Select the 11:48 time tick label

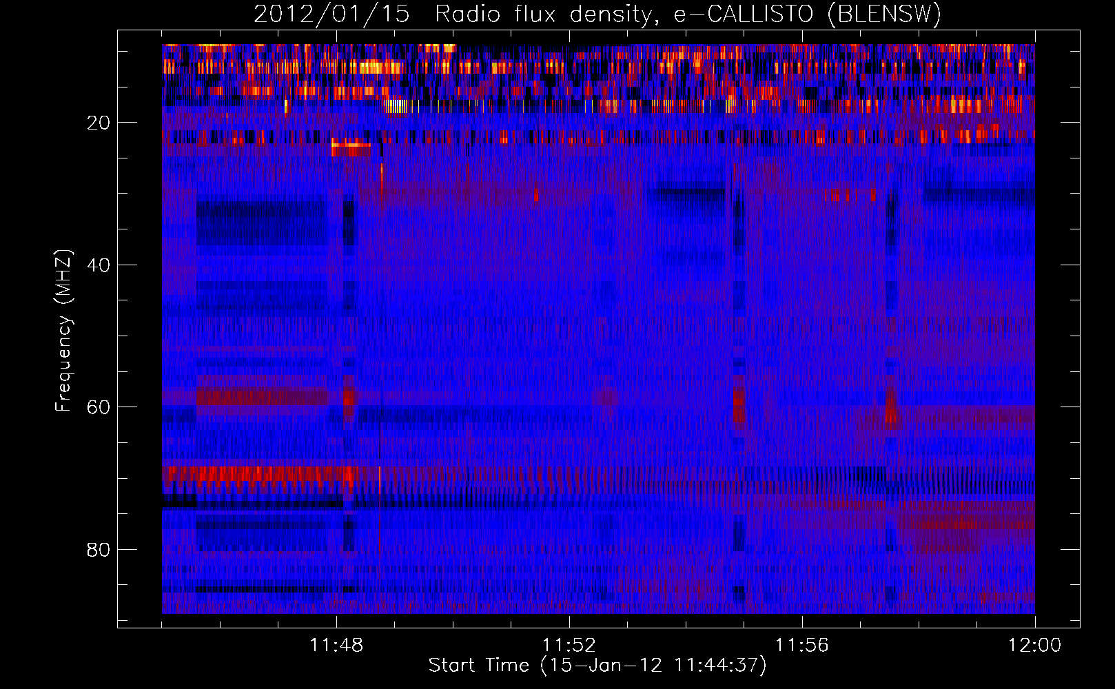tap(336, 646)
